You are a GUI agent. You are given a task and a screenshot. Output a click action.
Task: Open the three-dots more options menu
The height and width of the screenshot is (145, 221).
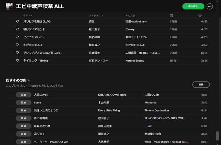(x=210, y=6)
